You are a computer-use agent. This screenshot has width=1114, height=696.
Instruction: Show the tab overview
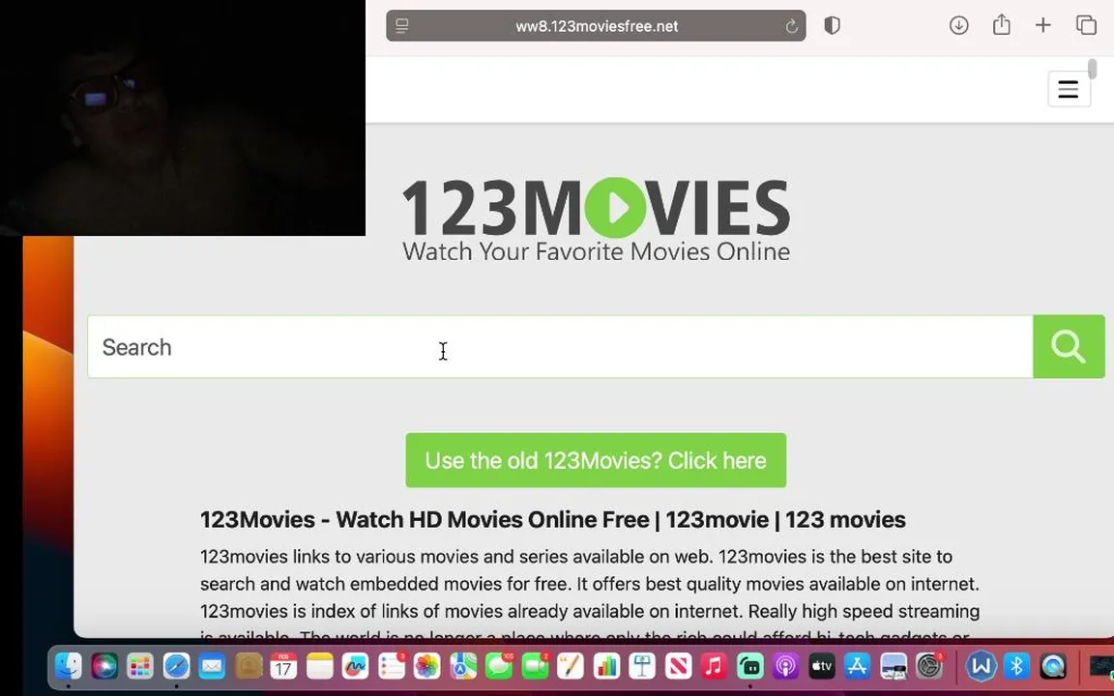pyautogui.click(x=1086, y=25)
